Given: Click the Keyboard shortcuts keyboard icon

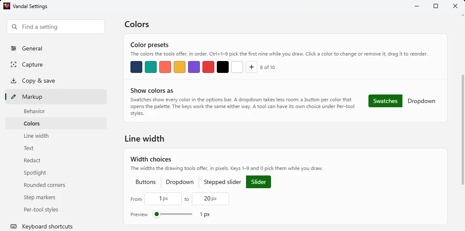Looking at the screenshot, I should point(14,226).
